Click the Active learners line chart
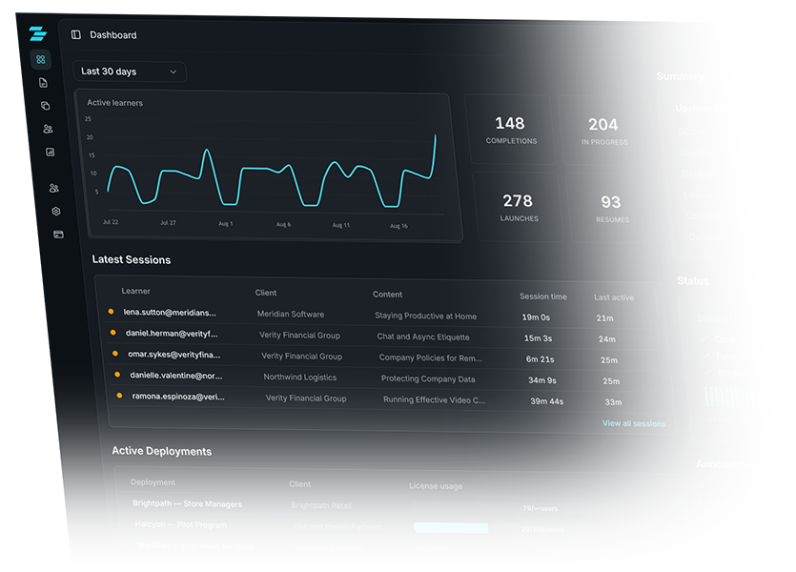796x572 pixels. [269, 166]
